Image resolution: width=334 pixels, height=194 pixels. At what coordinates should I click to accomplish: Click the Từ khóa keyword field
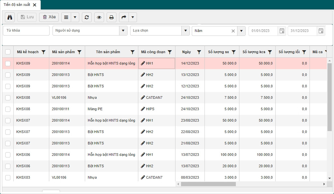pyautogui.click(x=26, y=31)
